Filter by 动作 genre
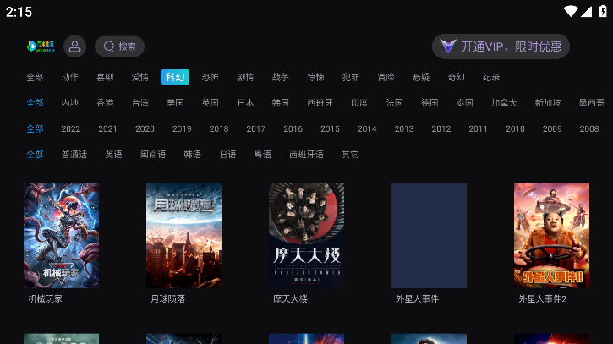Image resolution: width=613 pixels, height=344 pixels. (70, 77)
